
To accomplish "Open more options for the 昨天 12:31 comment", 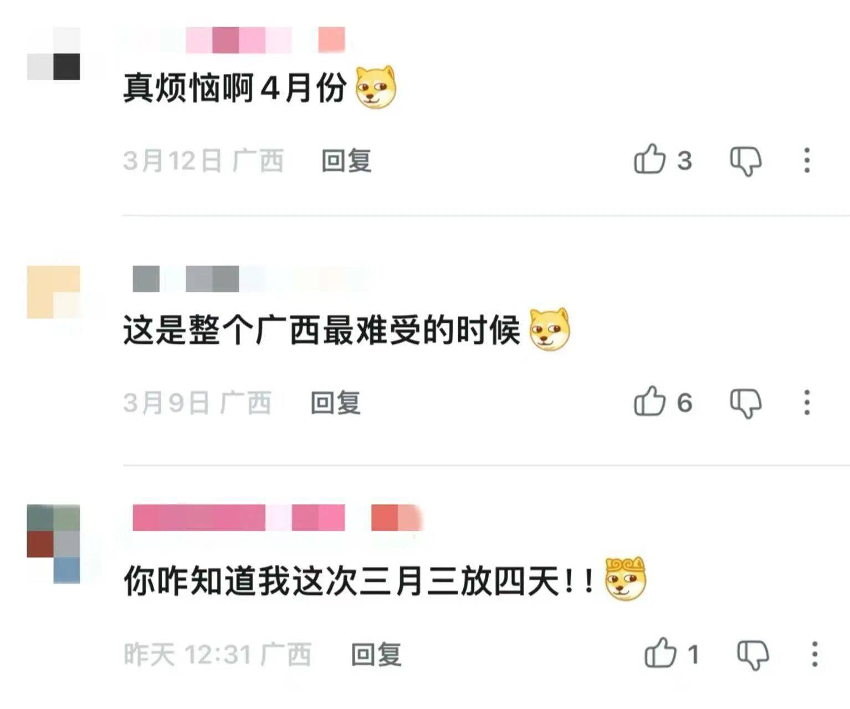I will pos(815,654).
